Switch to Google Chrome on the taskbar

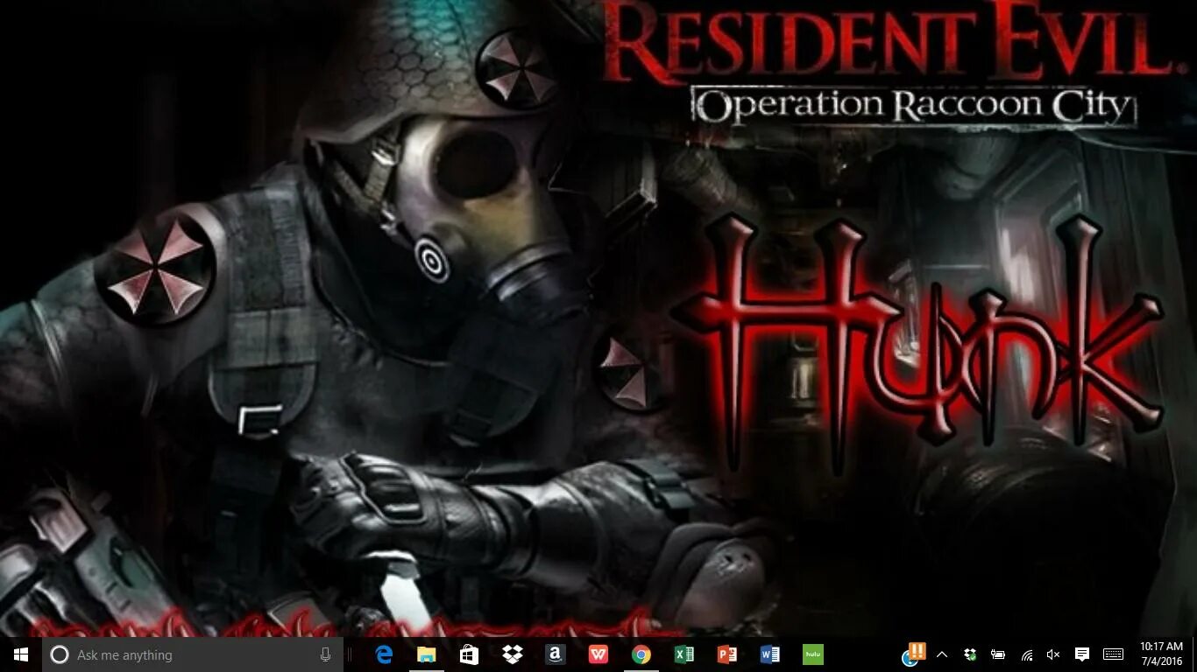coord(641,654)
